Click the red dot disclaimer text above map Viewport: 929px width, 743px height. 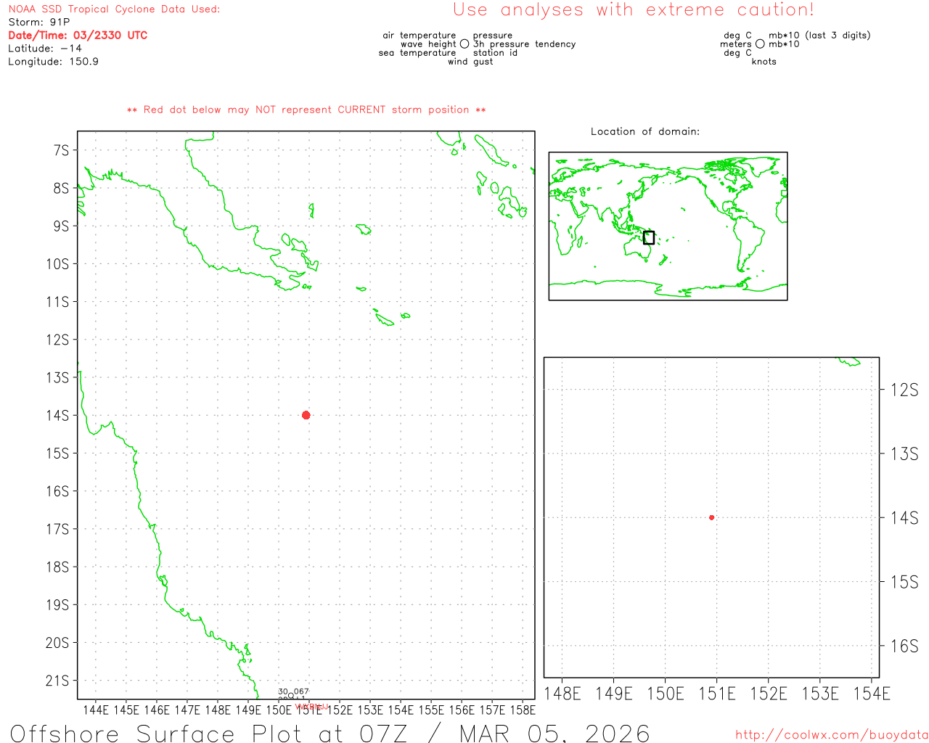(306, 110)
